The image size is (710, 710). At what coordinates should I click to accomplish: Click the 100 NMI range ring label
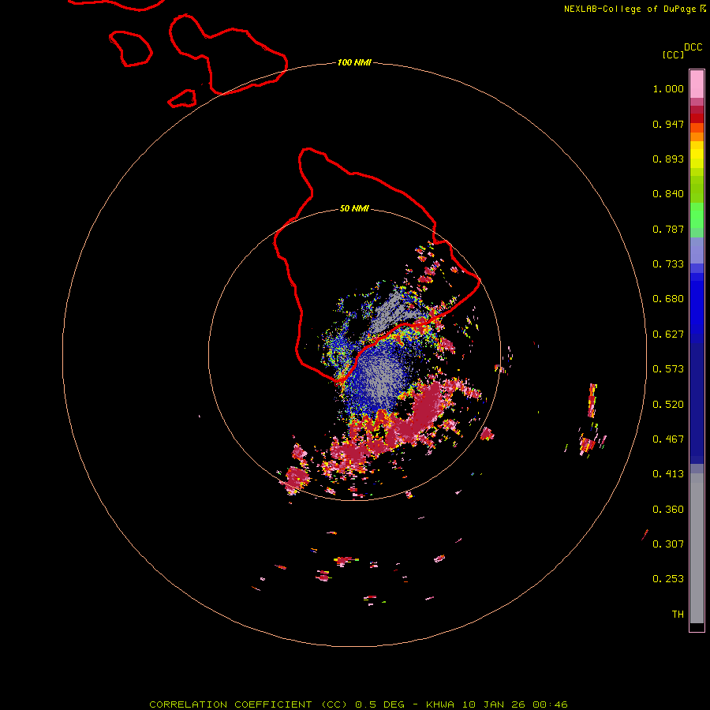tap(354, 62)
